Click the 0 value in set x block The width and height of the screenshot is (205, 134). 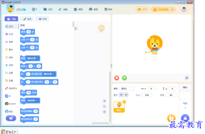(35, 119)
